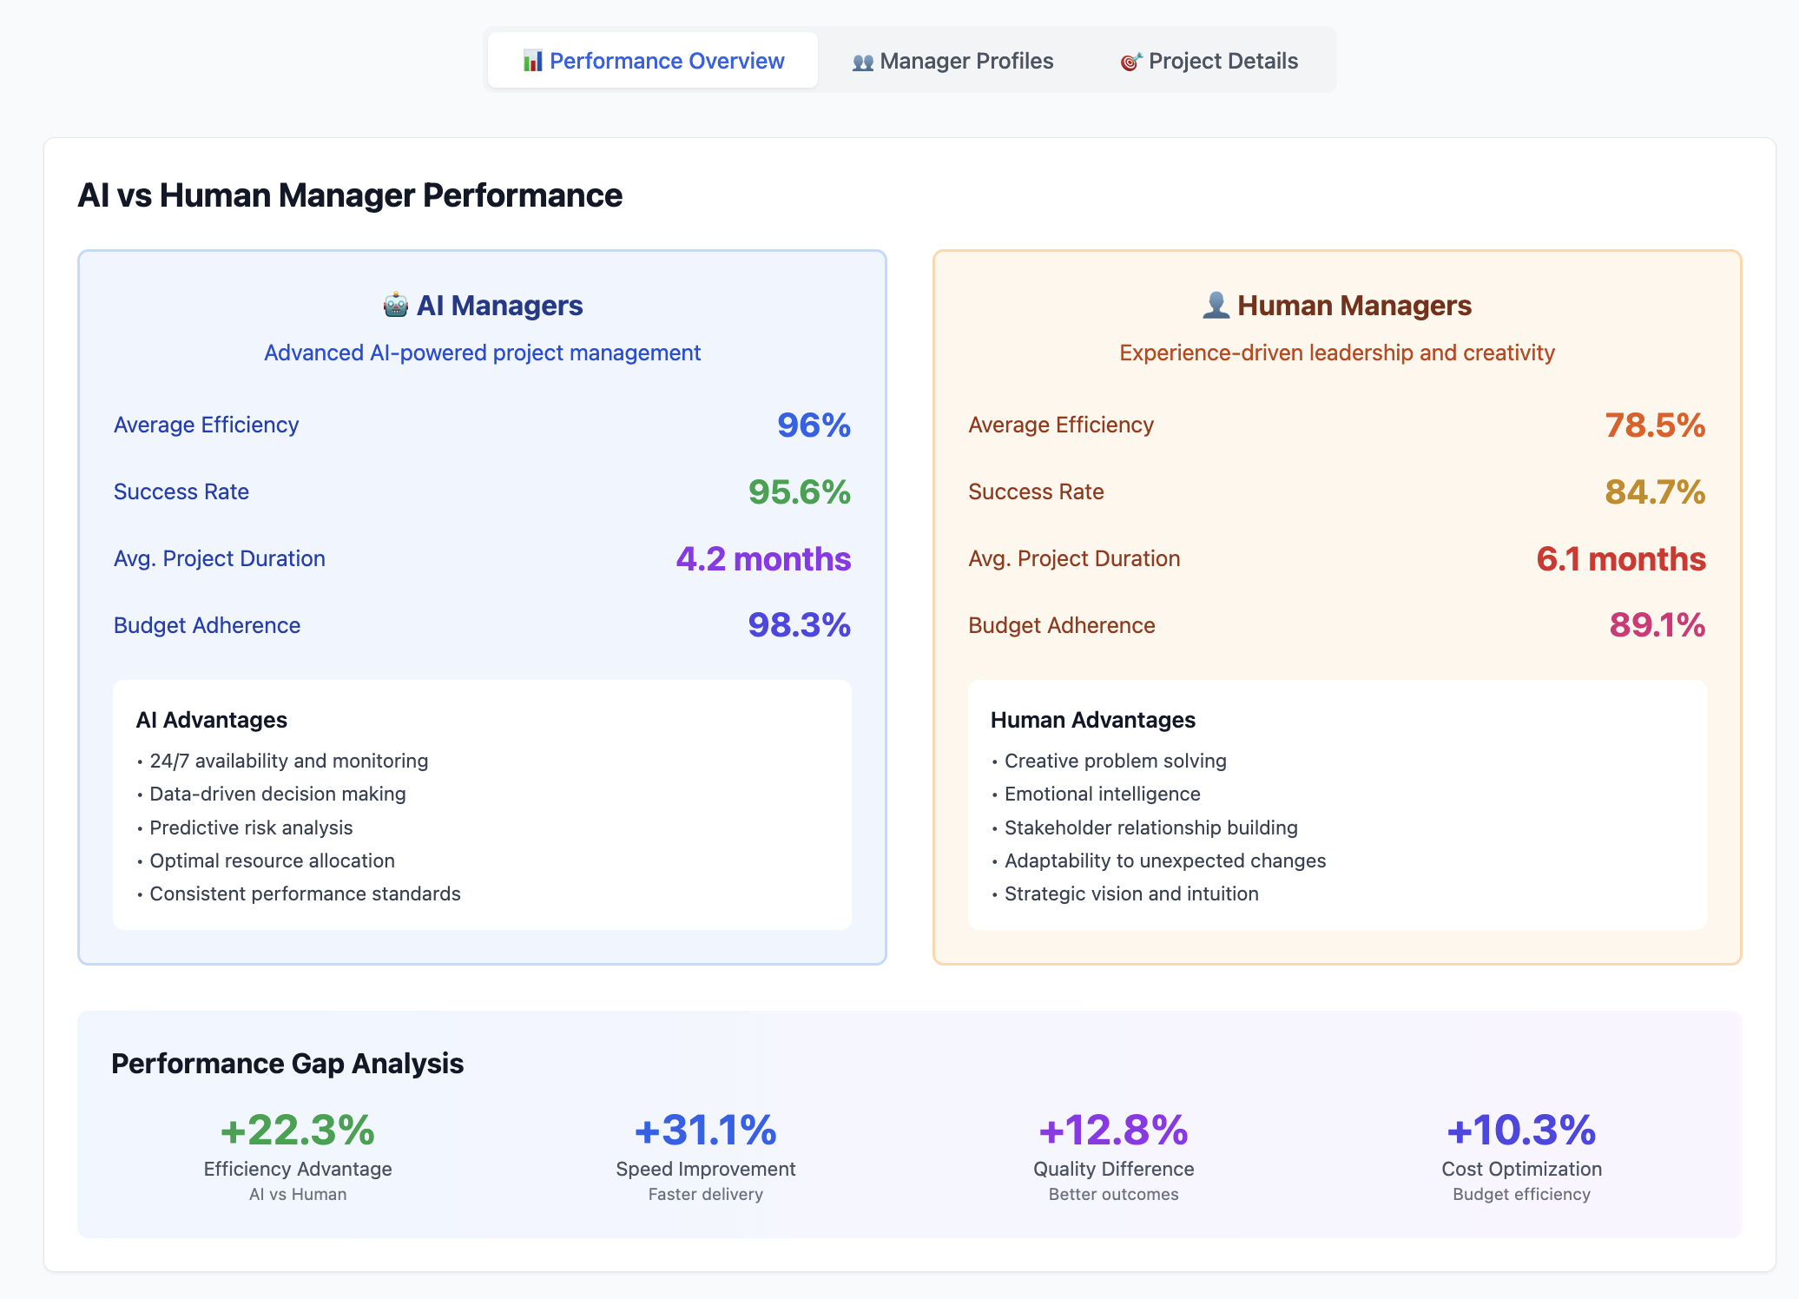This screenshot has height=1299, width=1799.
Task: Click the AI Advantages list heading
Action: coord(212,720)
